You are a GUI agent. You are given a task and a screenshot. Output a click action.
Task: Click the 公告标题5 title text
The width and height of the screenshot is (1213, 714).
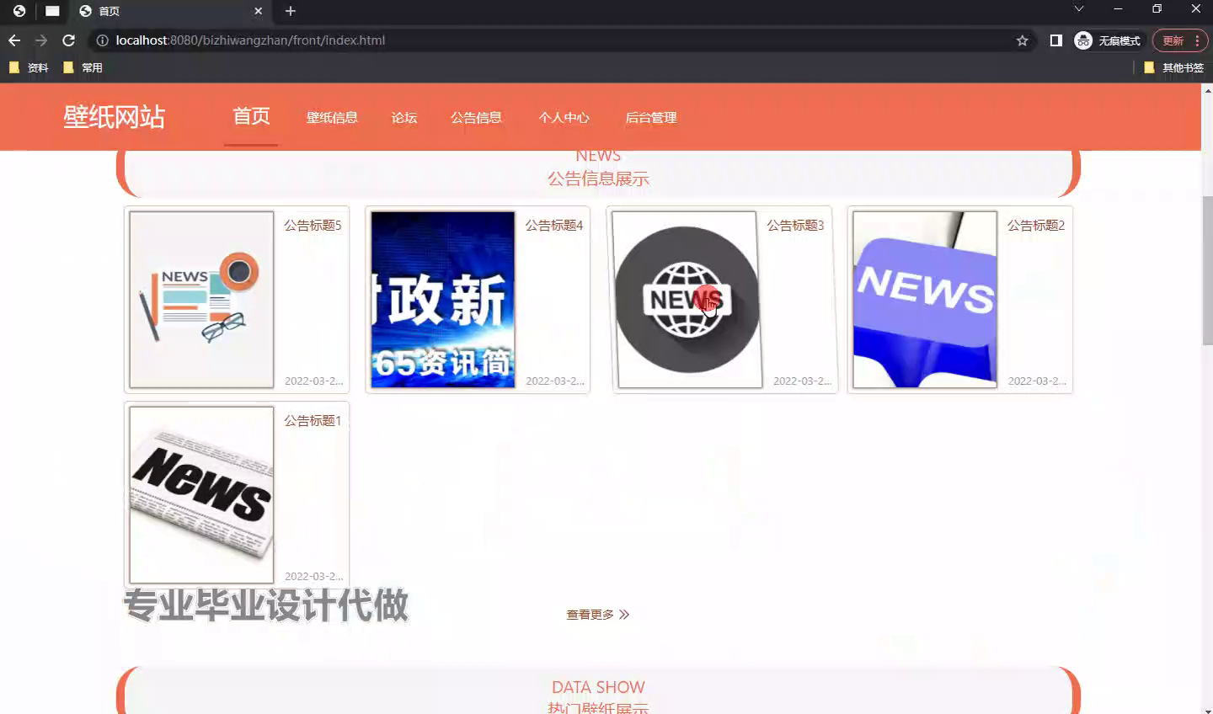313,225
